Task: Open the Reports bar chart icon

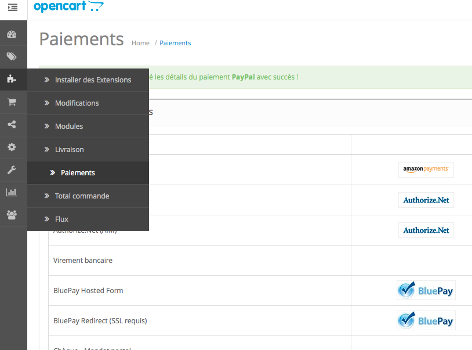Action: pyautogui.click(x=12, y=192)
